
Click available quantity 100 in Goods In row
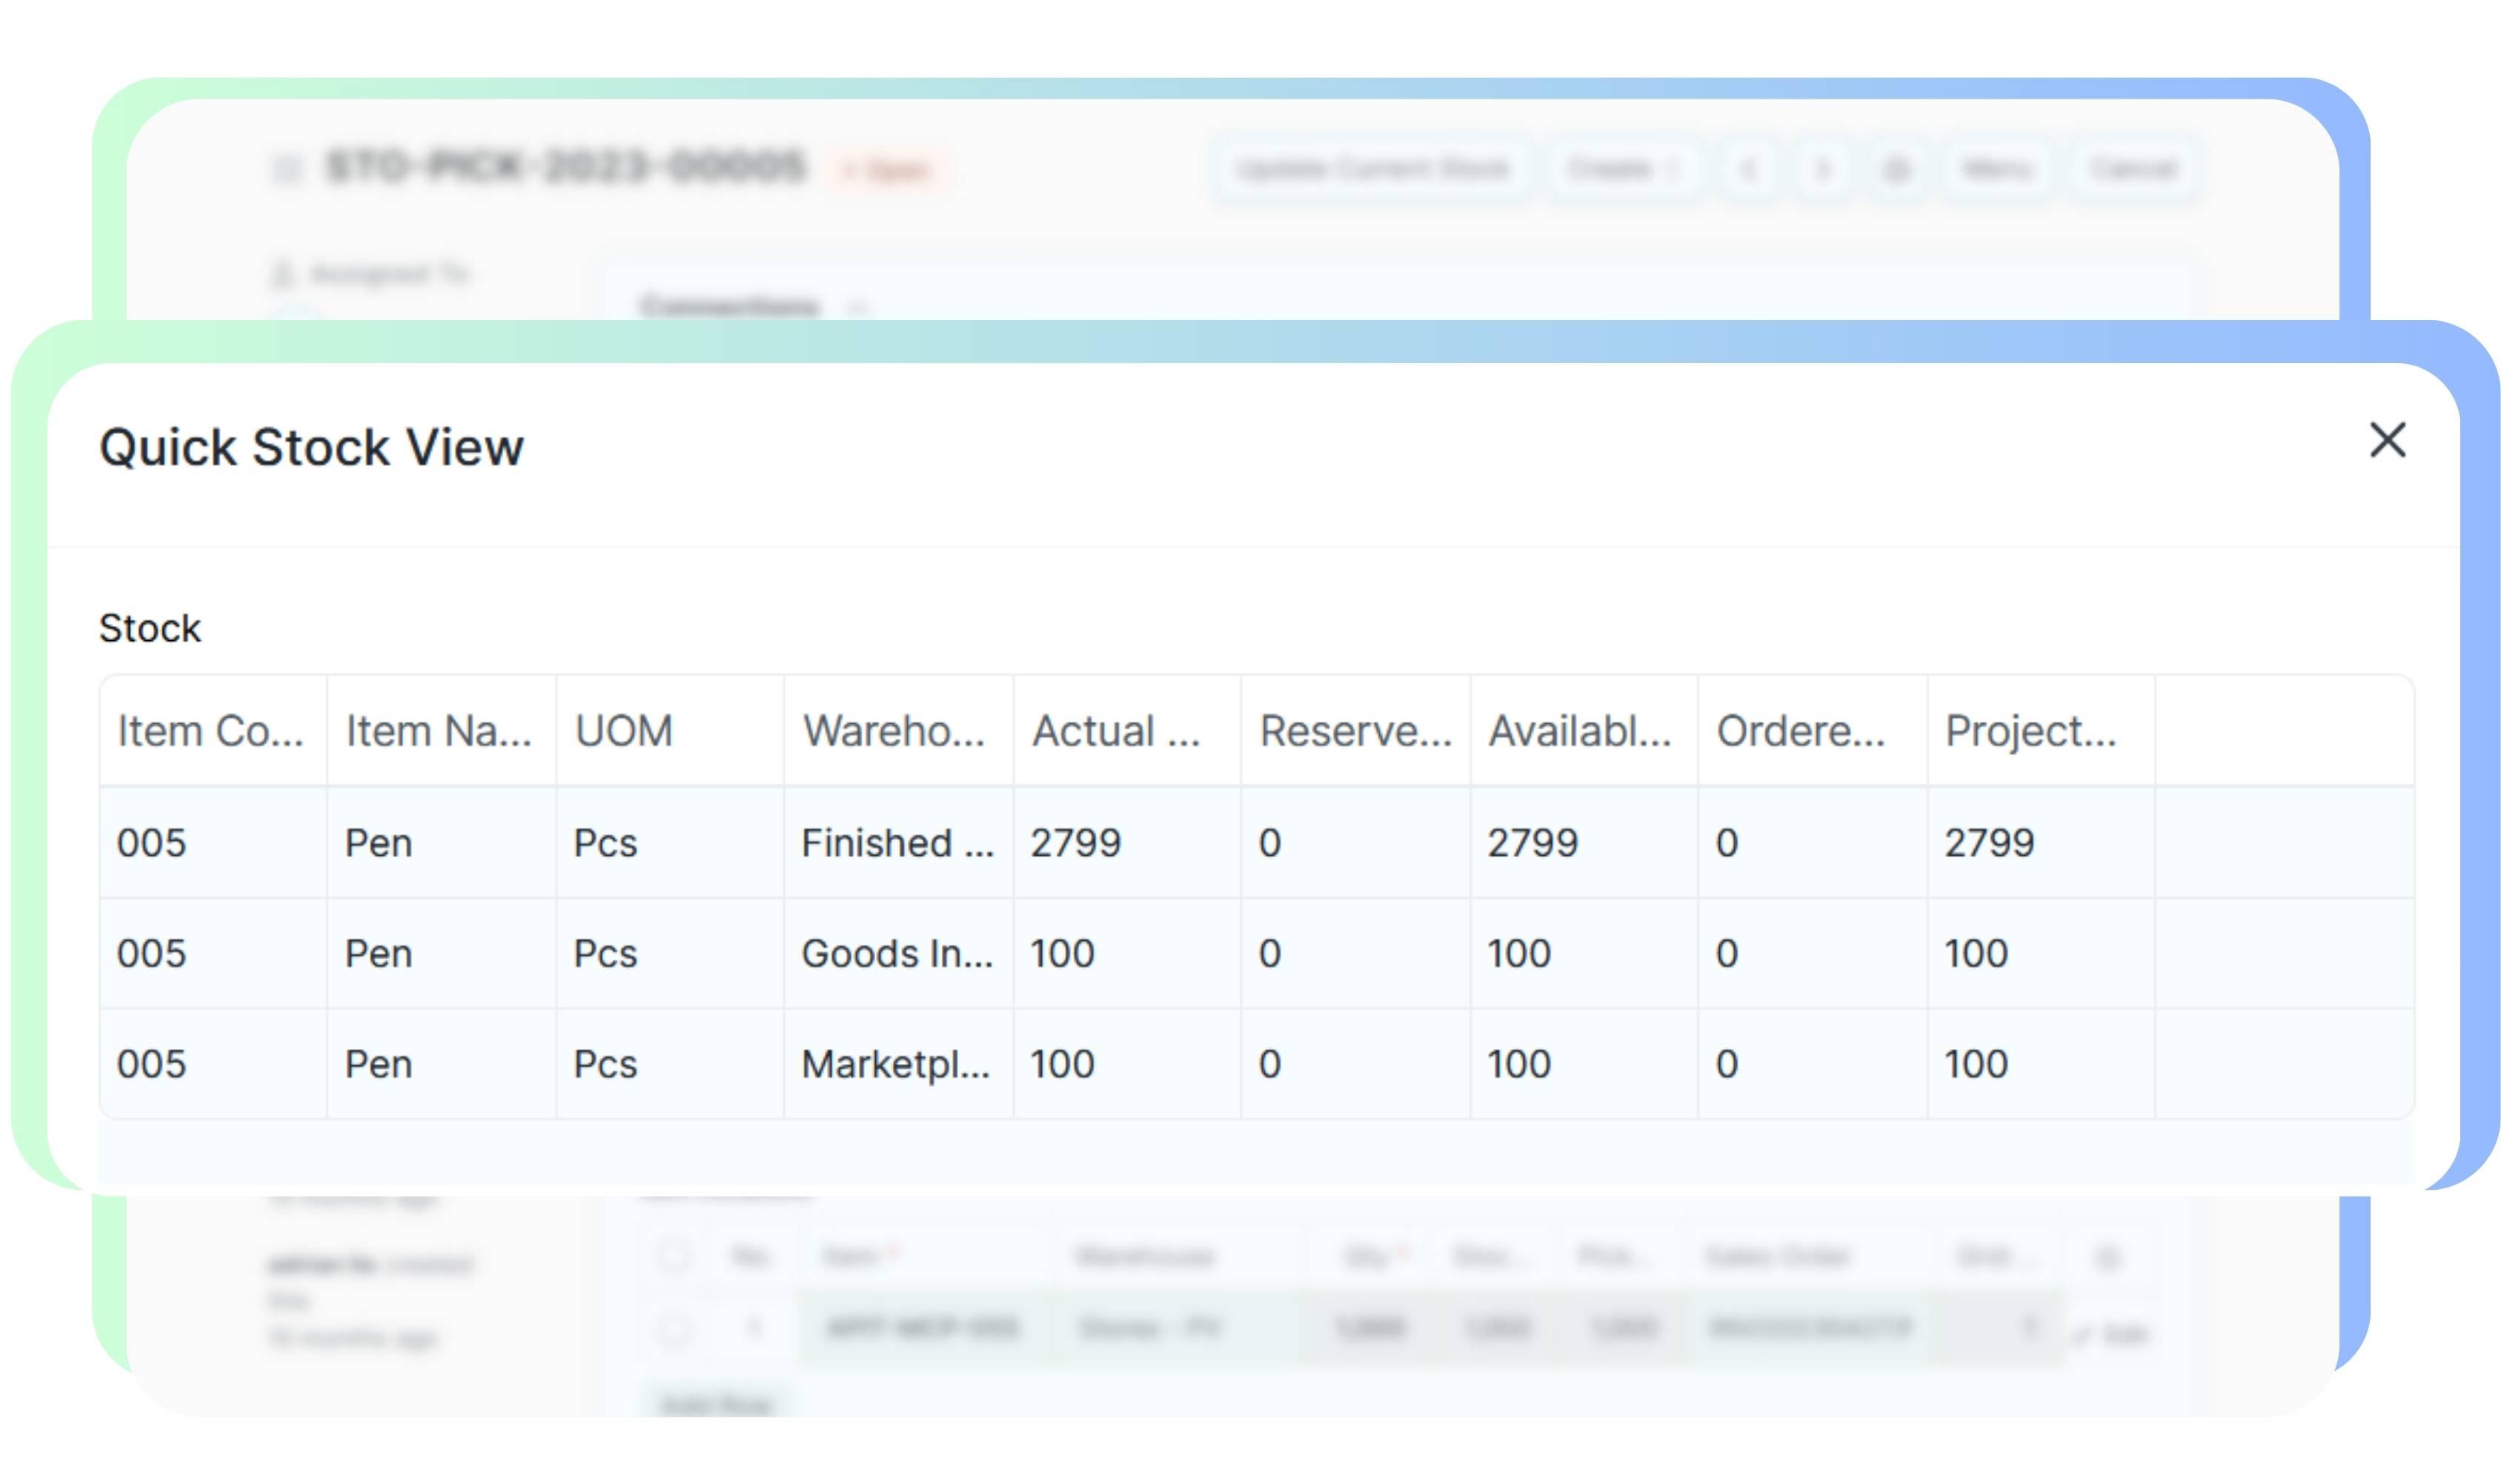point(1518,954)
